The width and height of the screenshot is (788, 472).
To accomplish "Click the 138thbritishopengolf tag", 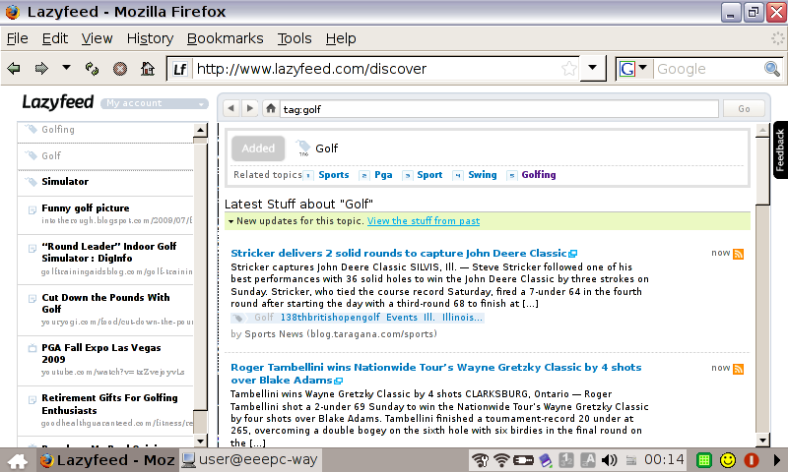I will click(x=330, y=318).
